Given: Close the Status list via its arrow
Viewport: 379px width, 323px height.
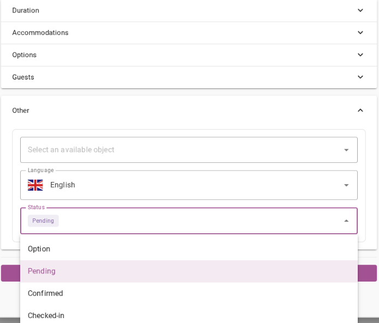Looking at the screenshot, I should (346, 221).
